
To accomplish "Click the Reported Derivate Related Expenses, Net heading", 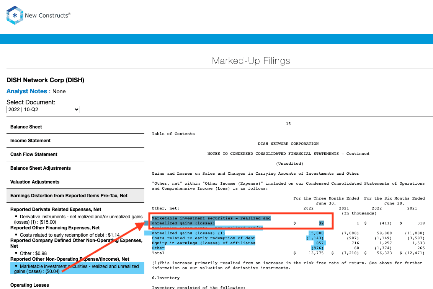I will (56, 209).
